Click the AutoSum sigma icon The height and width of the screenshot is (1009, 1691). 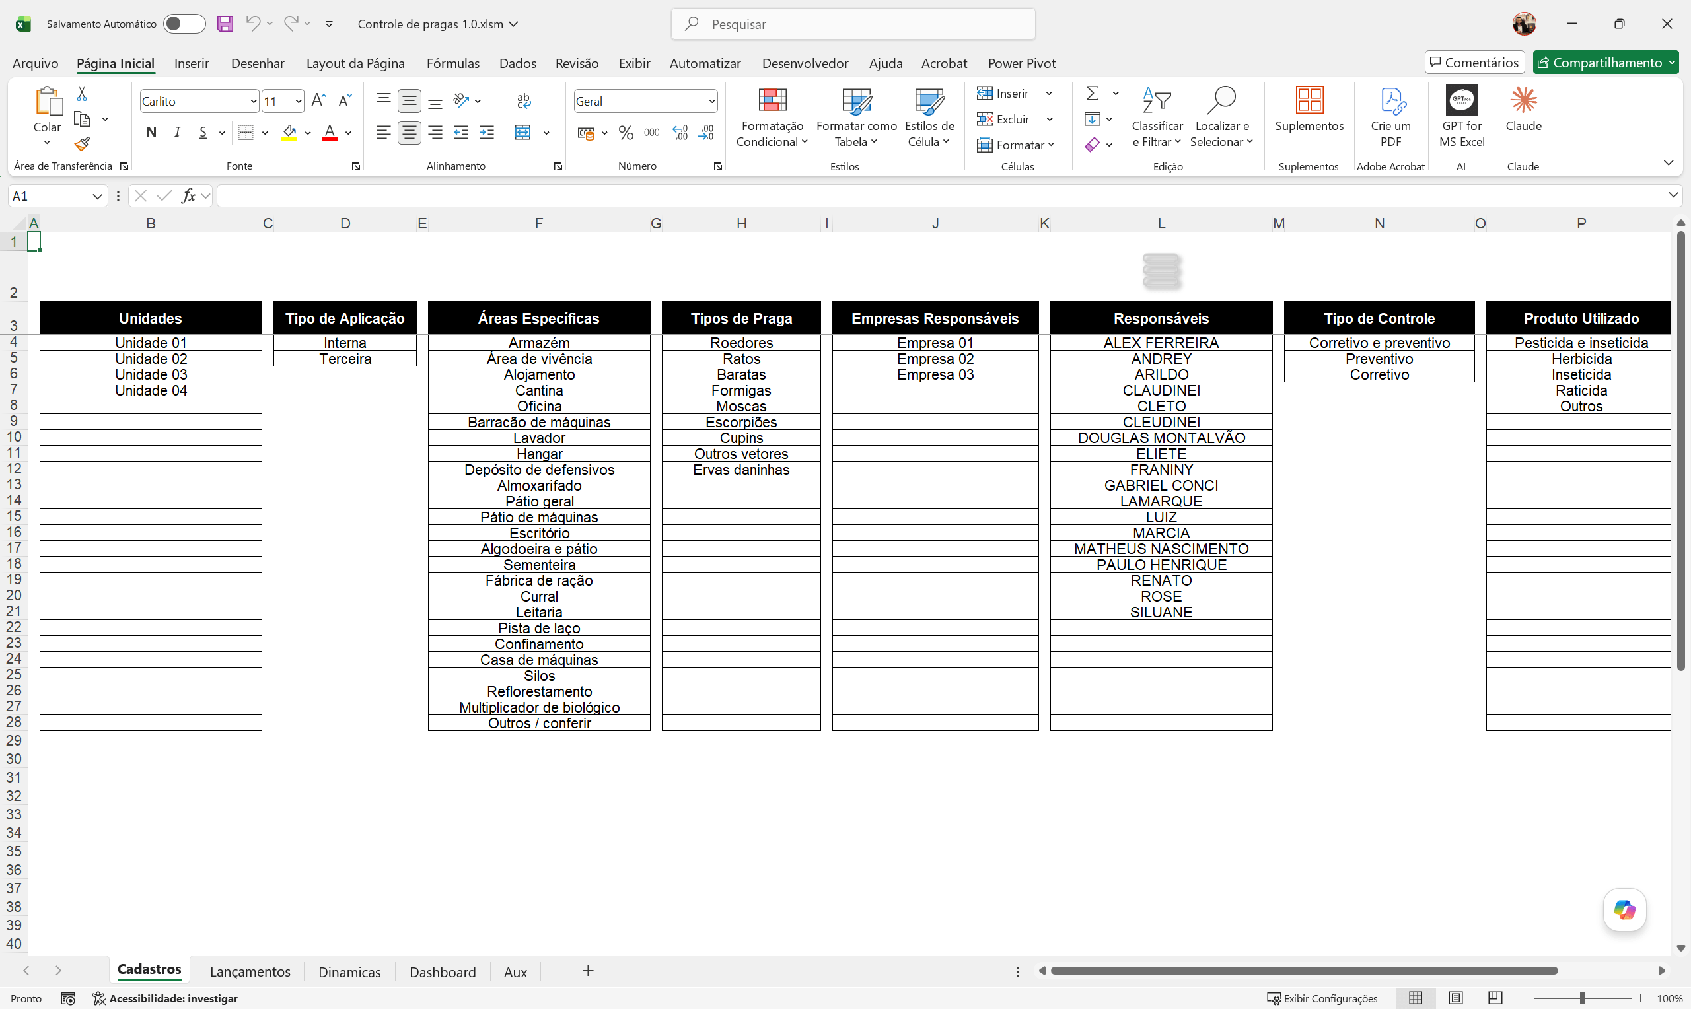[1093, 93]
